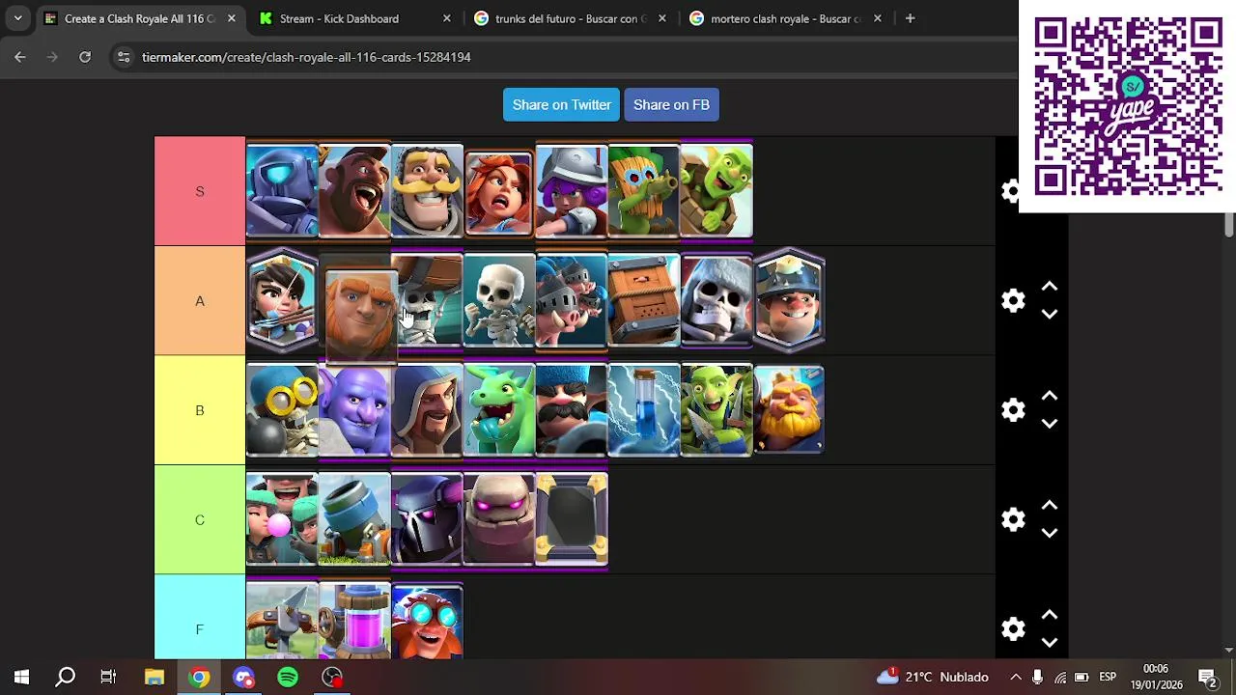
Task: Click Share on Twitter button
Action: pos(561,104)
